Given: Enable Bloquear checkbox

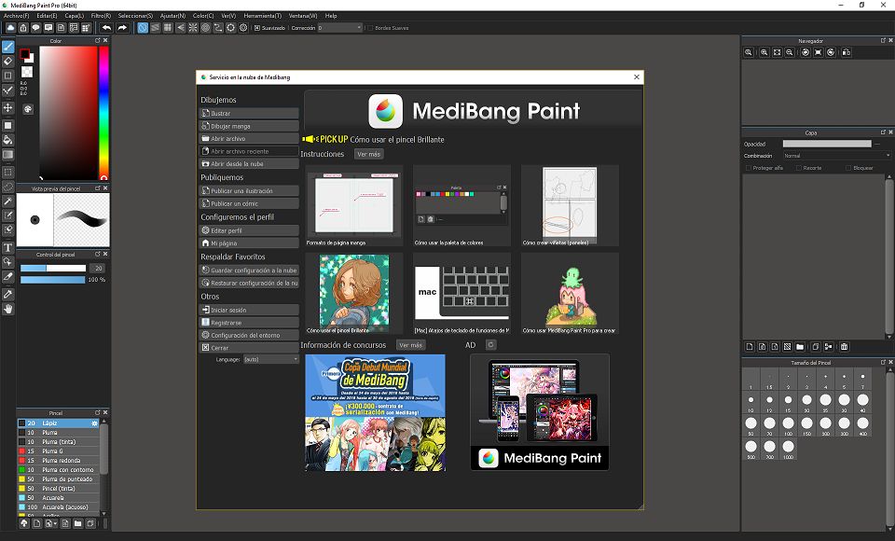Looking at the screenshot, I should (x=848, y=168).
